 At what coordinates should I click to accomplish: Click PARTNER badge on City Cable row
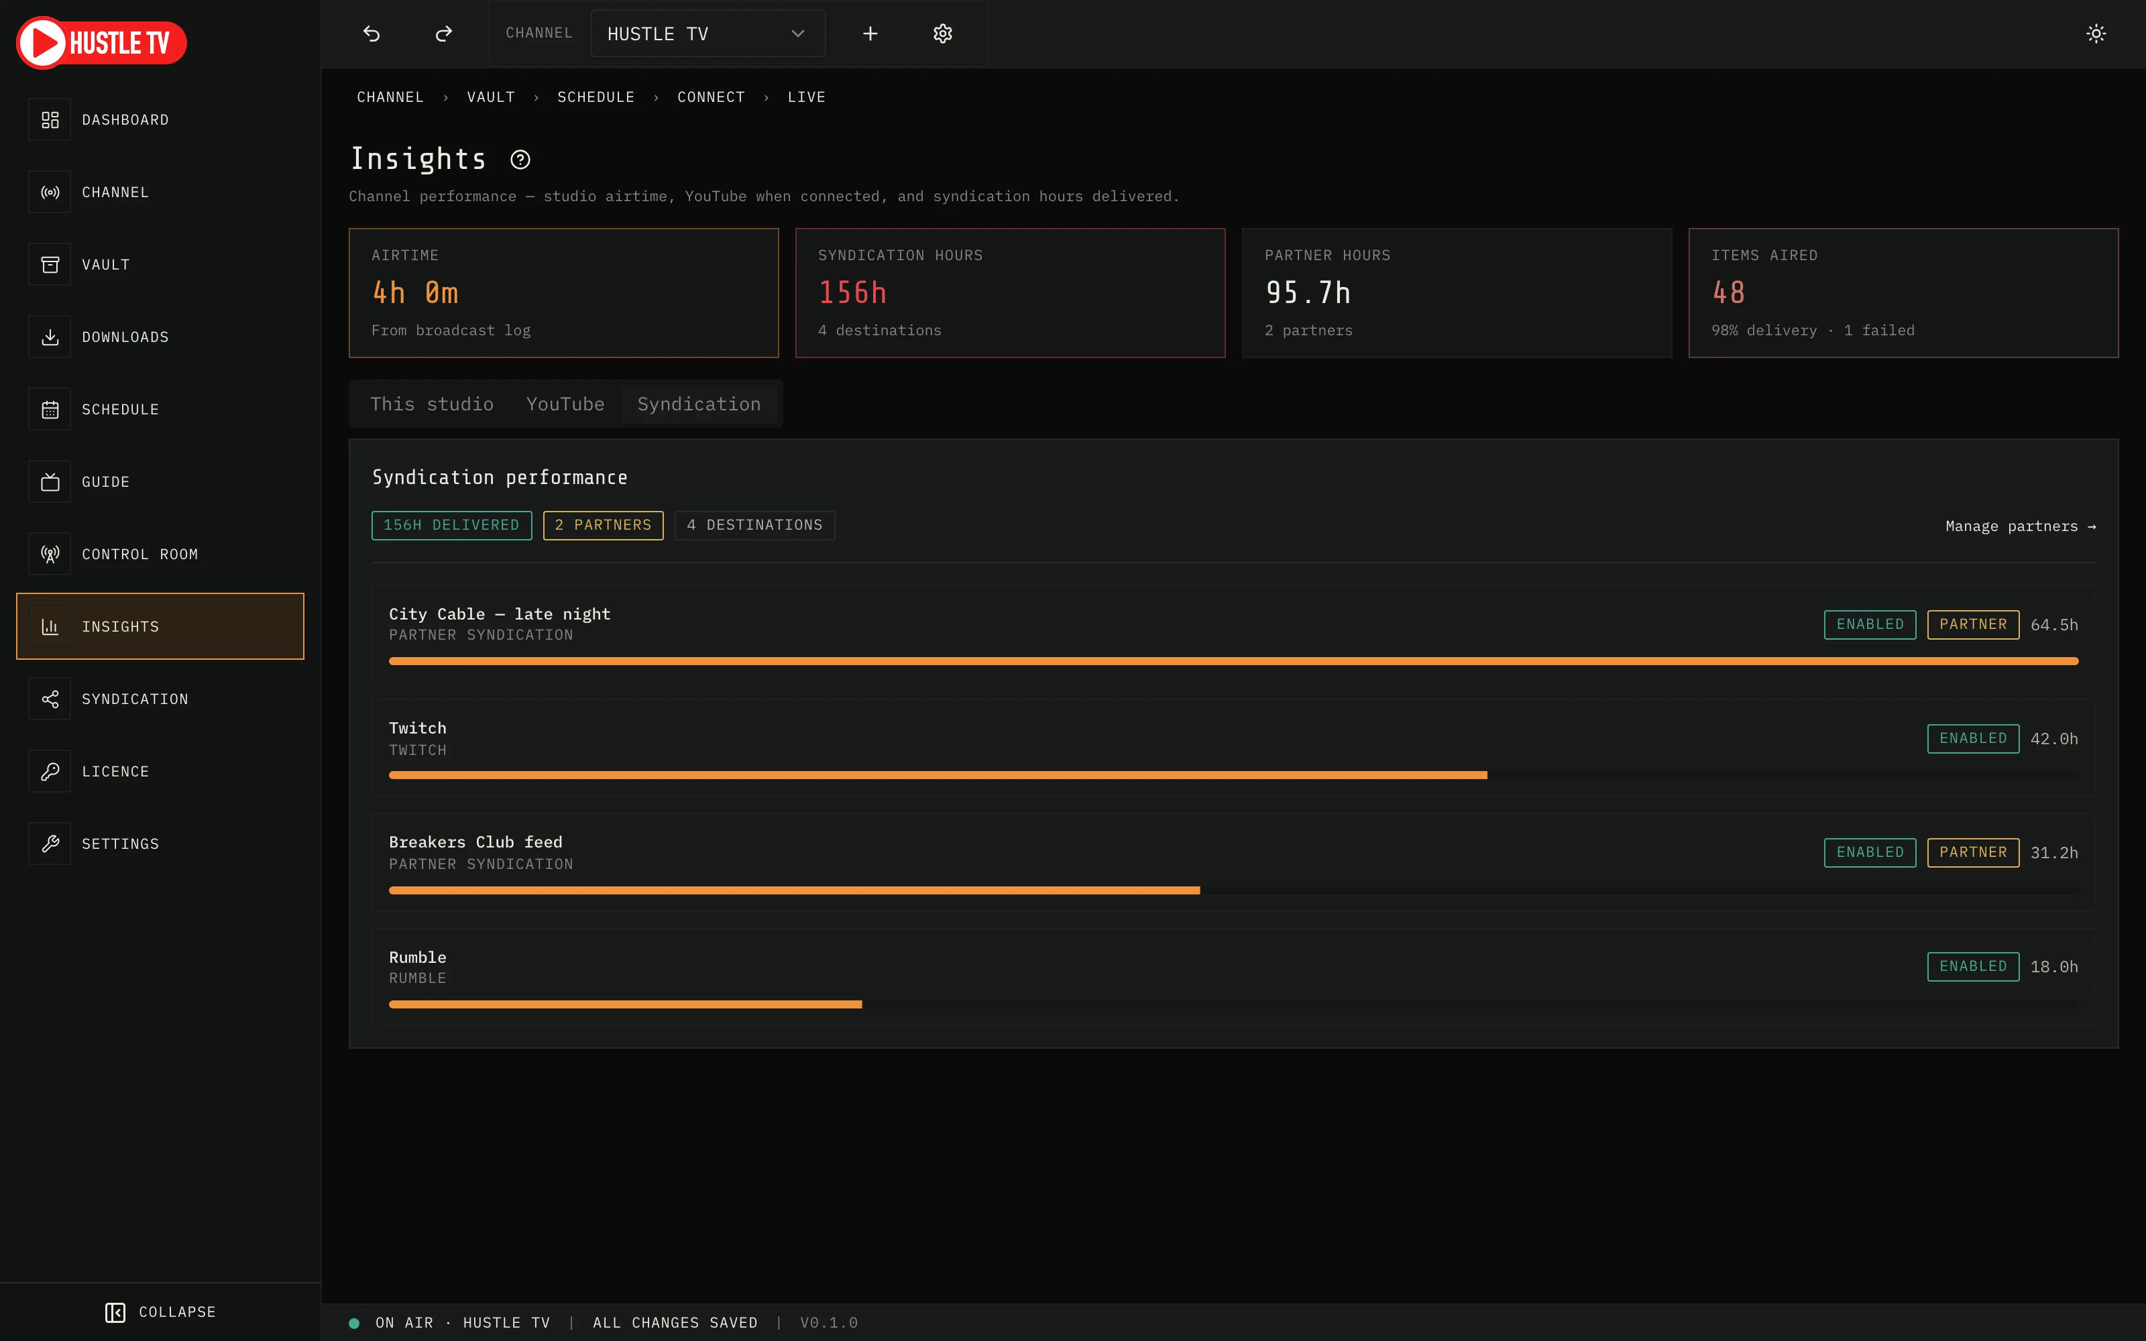[1973, 624]
